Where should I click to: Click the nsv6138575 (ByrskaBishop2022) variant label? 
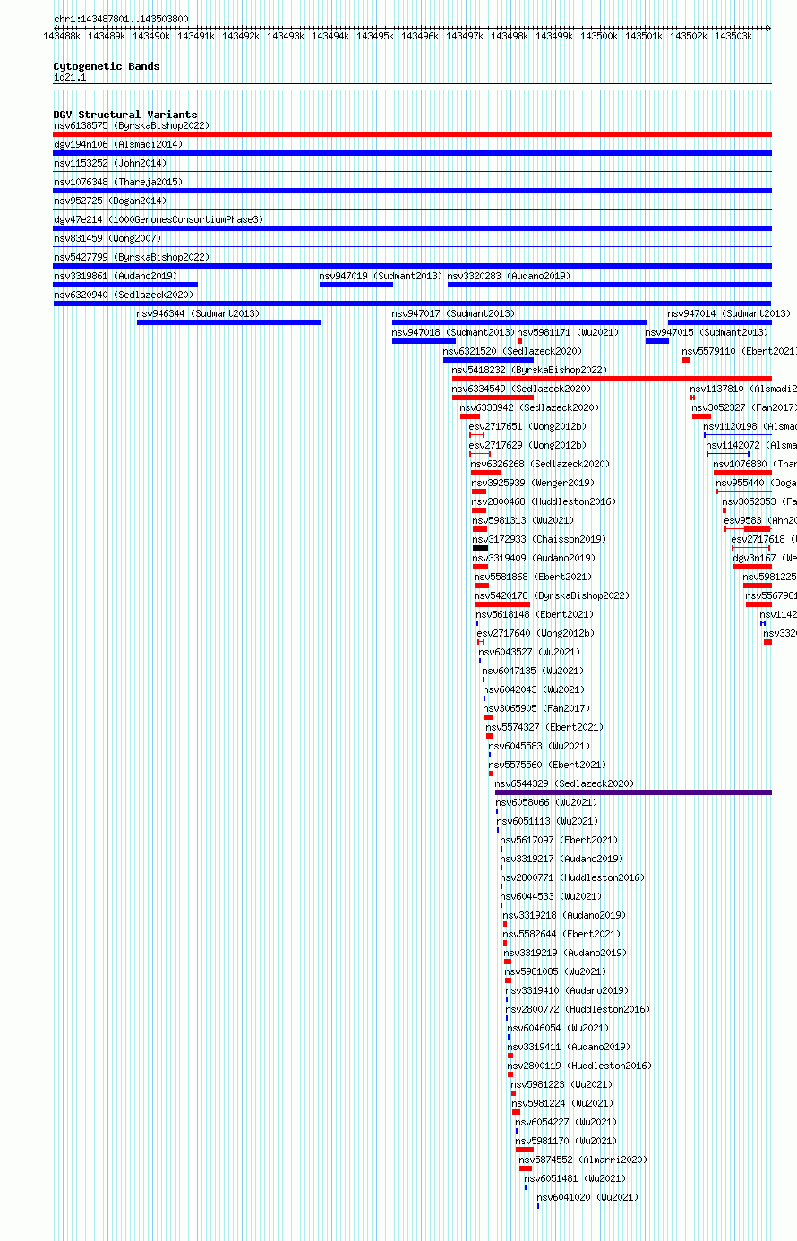click(132, 125)
